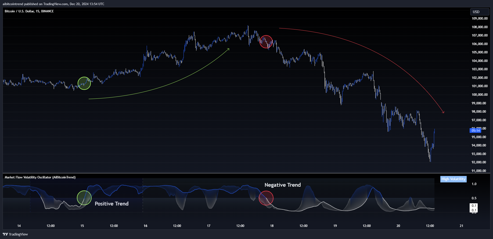The height and width of the screenshot is (239, 493).
Task: Click the 109,000.00 price scale label
Action: tap(480, 19)
